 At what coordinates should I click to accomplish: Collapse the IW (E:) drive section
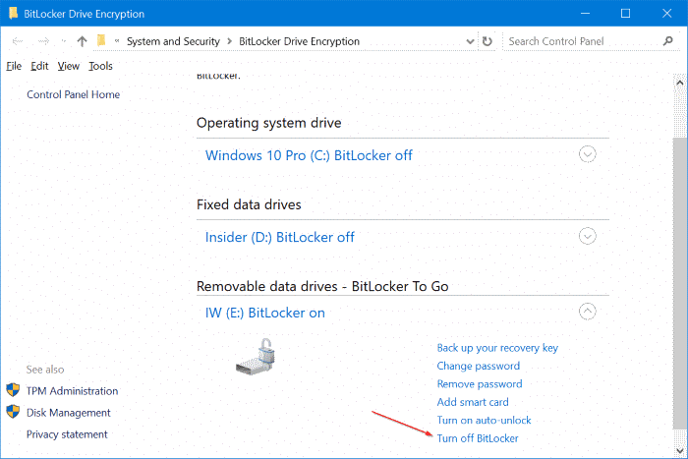(588, 312)
